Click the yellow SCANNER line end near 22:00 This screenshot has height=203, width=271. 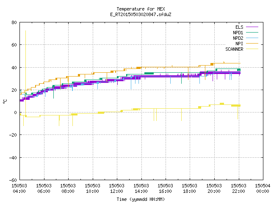tap(239, 105)
